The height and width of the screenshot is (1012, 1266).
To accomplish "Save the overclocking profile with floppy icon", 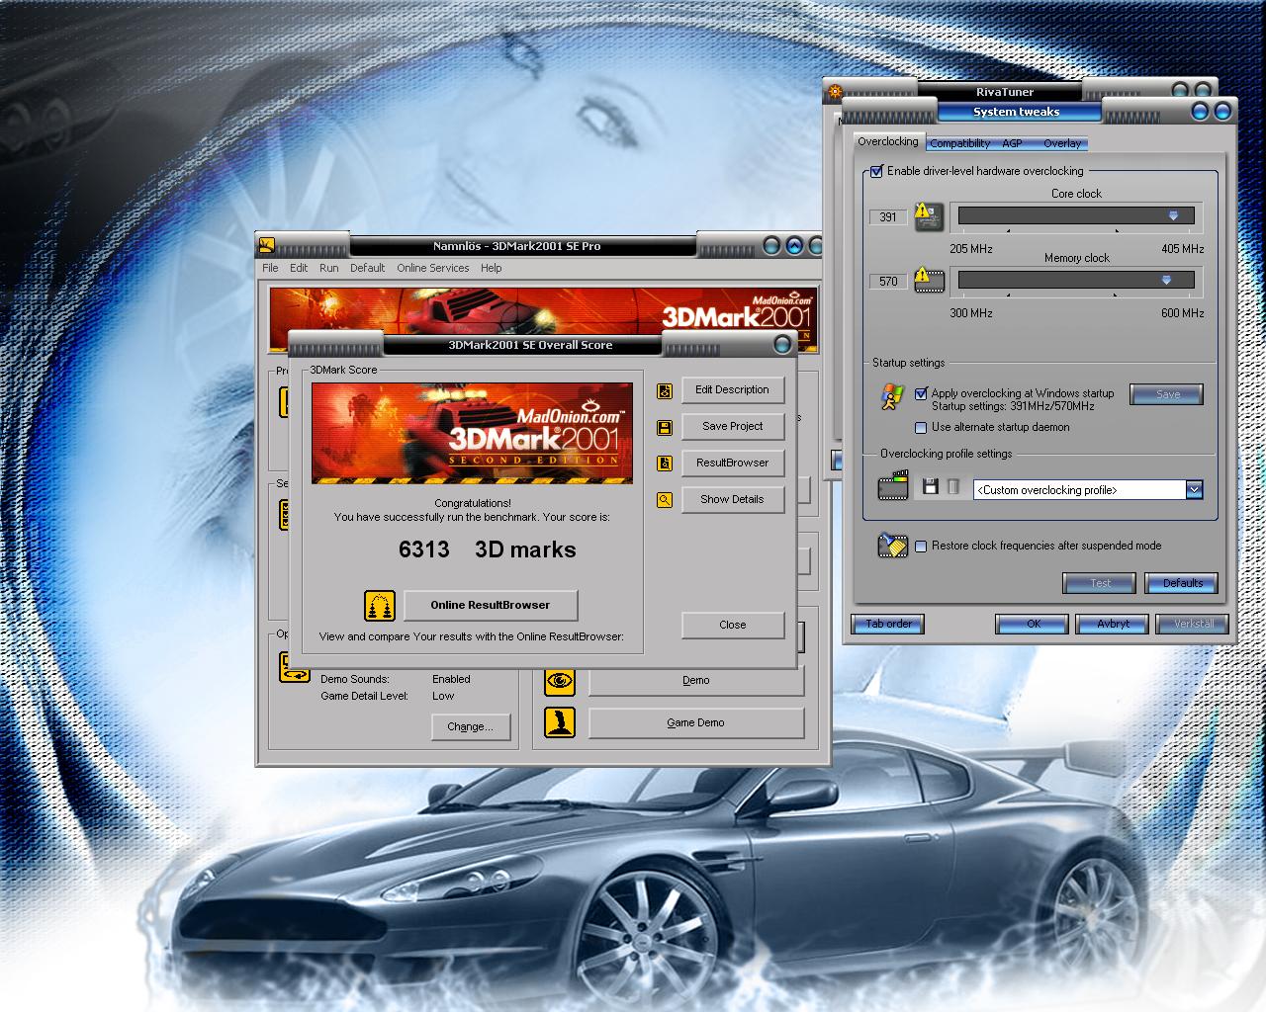I will (930, 486).
